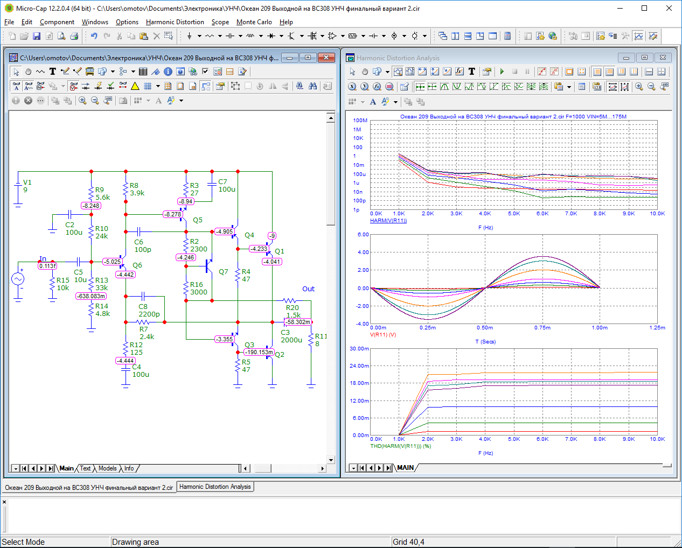Click the R11 load resistor in schematic
This screenshot has height=548, width=682.
click(311, 340)
